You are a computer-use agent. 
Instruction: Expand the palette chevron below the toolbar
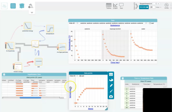pos(32,12)
